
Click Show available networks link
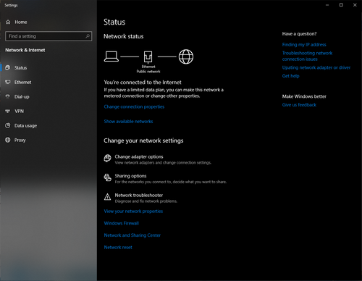click(x=128, y=122)
